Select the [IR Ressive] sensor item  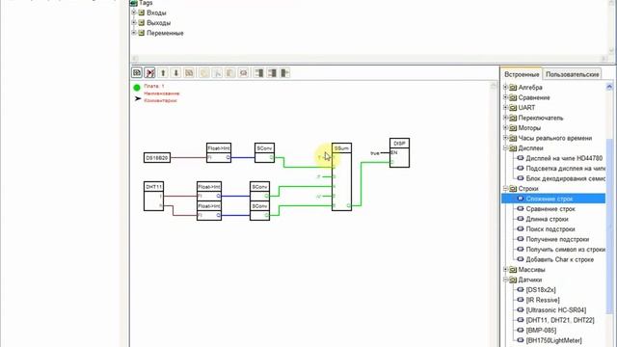point(543,300)
